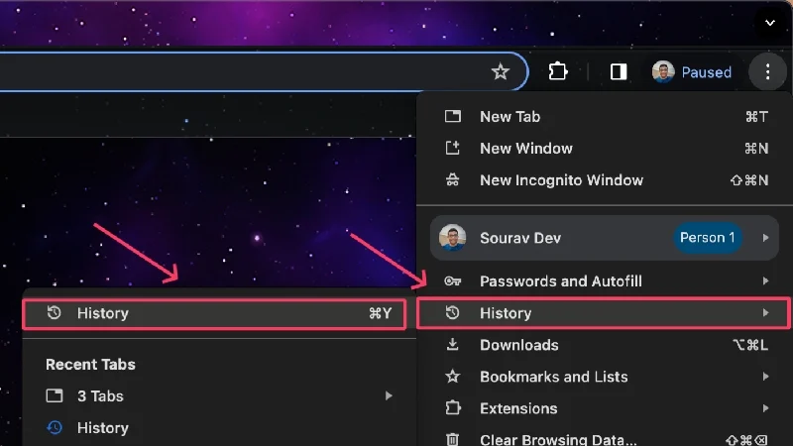Toggle the side panel icon
Image resolution: width=793 pixels, height=446 pixels.
[619, 71]
